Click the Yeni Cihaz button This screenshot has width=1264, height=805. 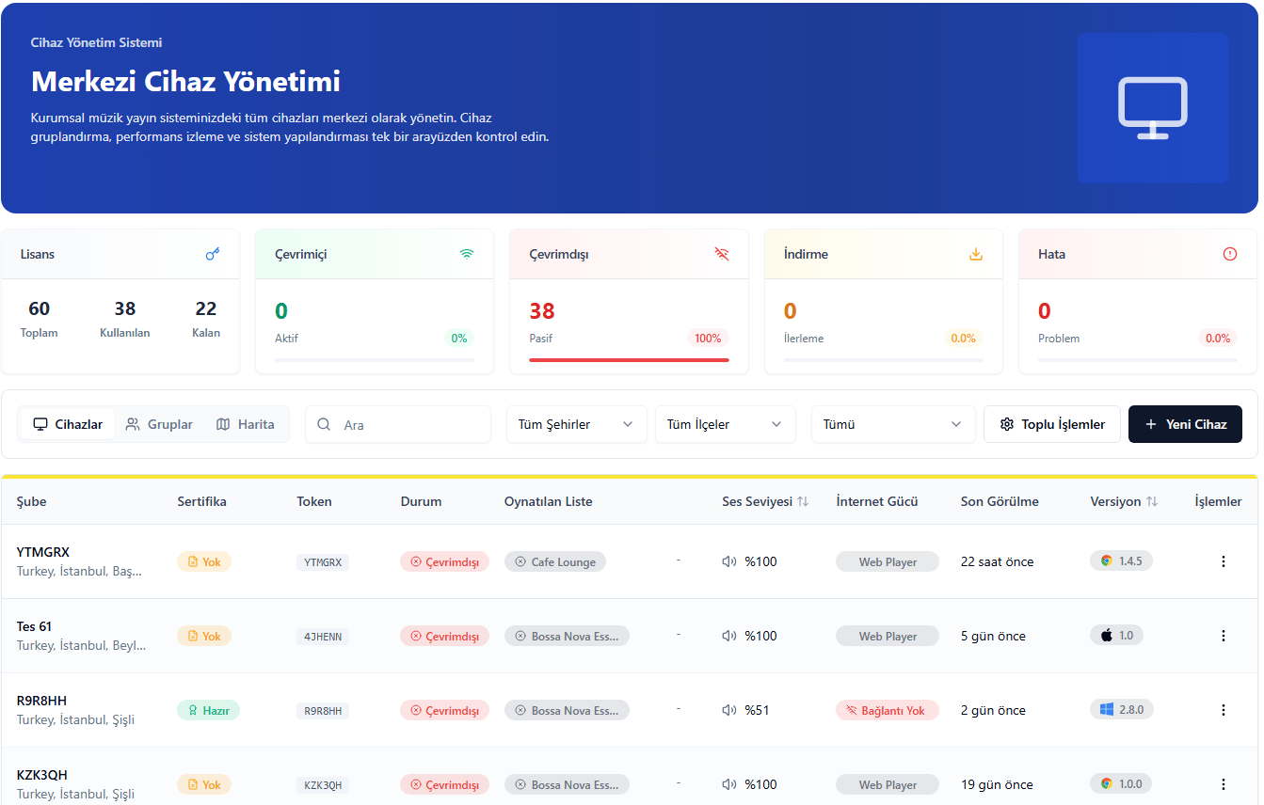(1185, 424)
